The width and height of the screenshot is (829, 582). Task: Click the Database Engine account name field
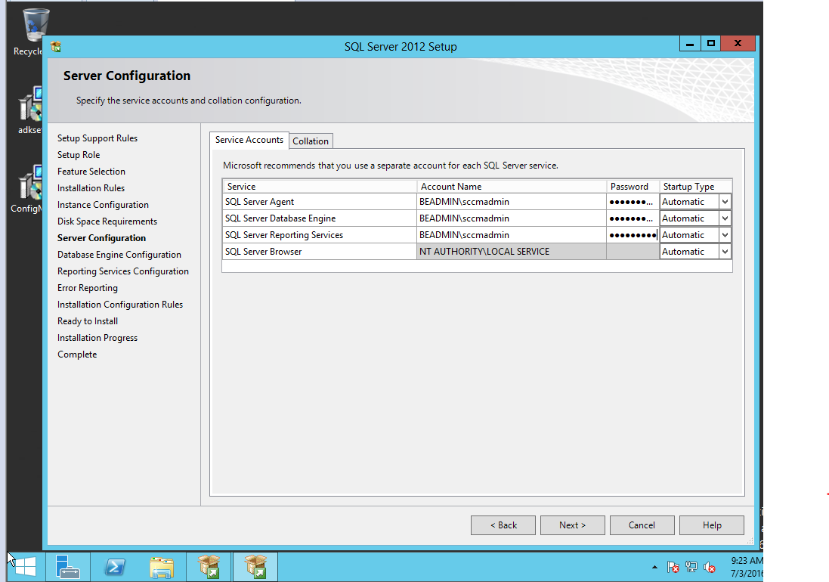point(512,218)
